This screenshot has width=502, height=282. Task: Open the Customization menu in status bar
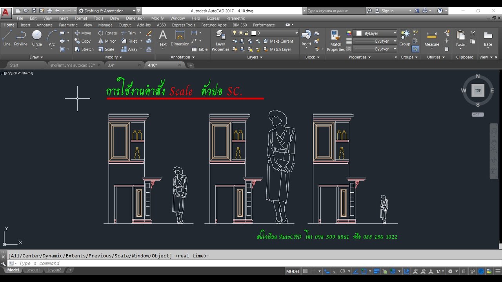(498, 271)
